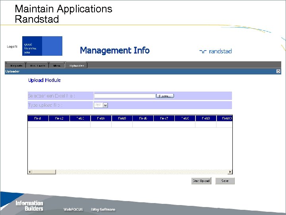This screenshot has width=286, height=215.
Task: Click the Field2 column header
Action: pos(59,118)
